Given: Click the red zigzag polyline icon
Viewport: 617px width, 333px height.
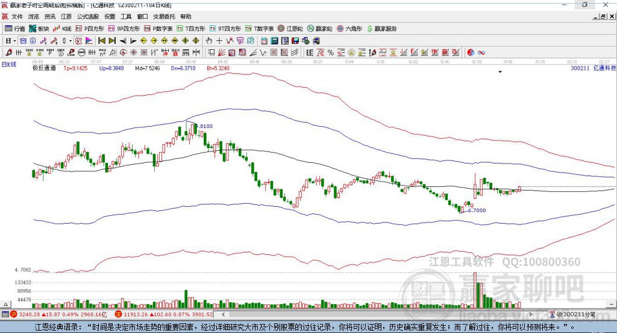Looking at the screenshot, I should point(230,41).
